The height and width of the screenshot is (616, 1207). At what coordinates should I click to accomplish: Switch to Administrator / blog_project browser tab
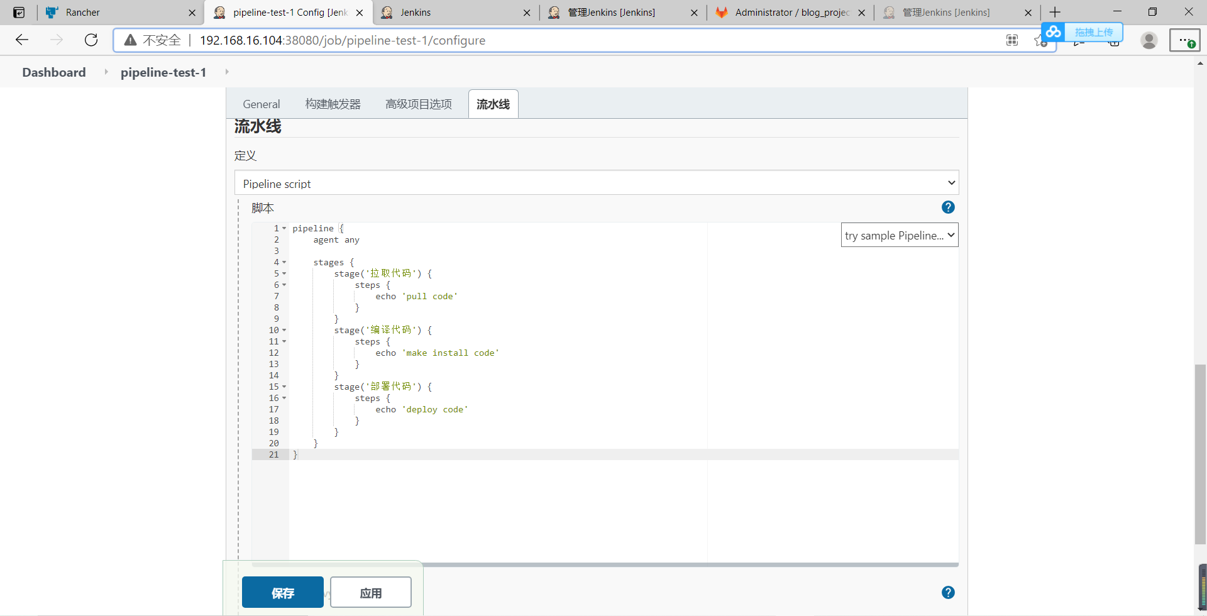(790, 13)
